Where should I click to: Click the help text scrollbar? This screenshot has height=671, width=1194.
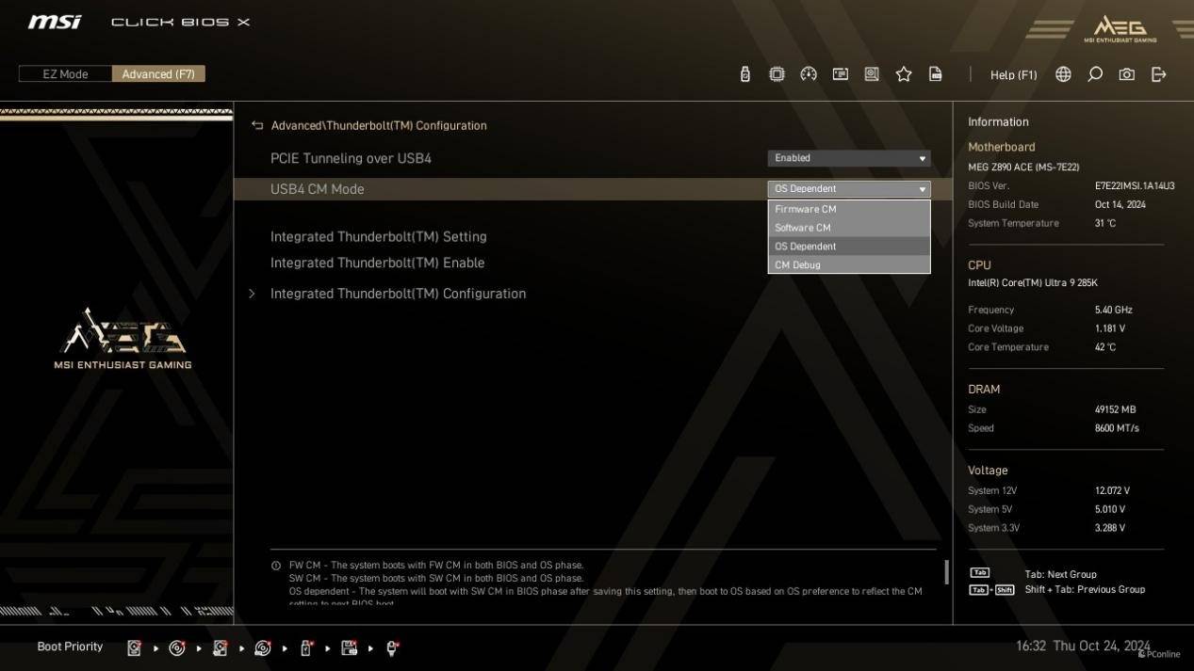pos(946,571)
